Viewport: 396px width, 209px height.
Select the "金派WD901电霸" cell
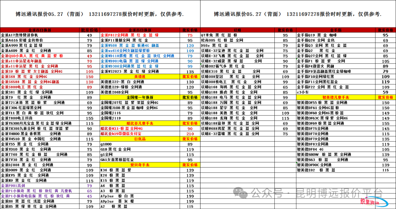tap(140, 61)
